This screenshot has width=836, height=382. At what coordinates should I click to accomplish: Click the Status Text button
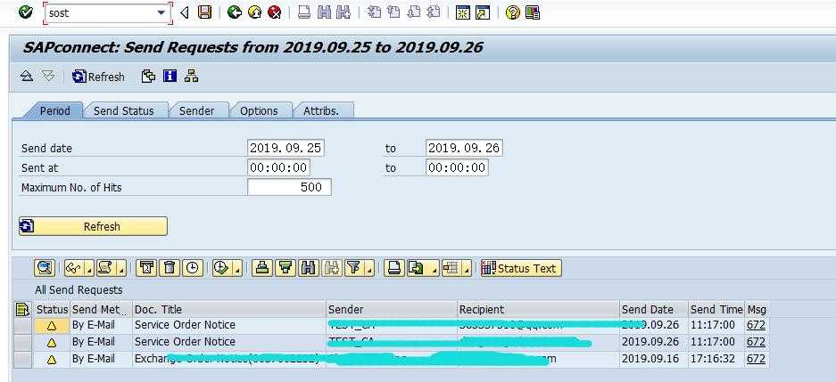521,268
